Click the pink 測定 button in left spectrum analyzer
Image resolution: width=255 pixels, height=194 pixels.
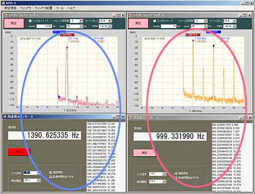tap(14, 23)
